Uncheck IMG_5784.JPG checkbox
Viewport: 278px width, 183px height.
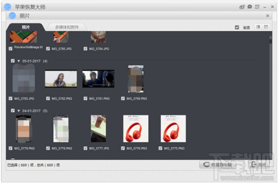click(x=85, y=48)
